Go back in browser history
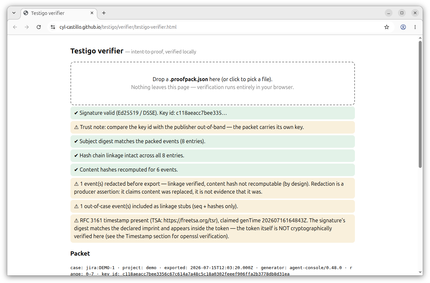 pos(15,27)
